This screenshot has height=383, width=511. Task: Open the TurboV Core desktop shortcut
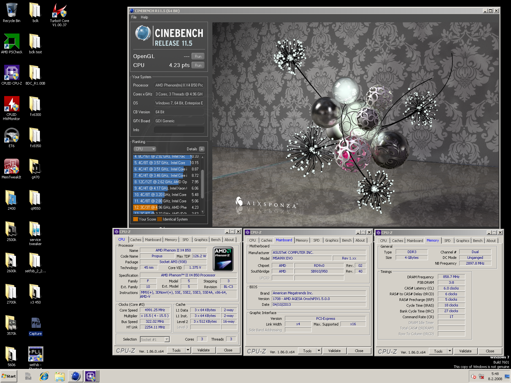[x=59, y=15]
